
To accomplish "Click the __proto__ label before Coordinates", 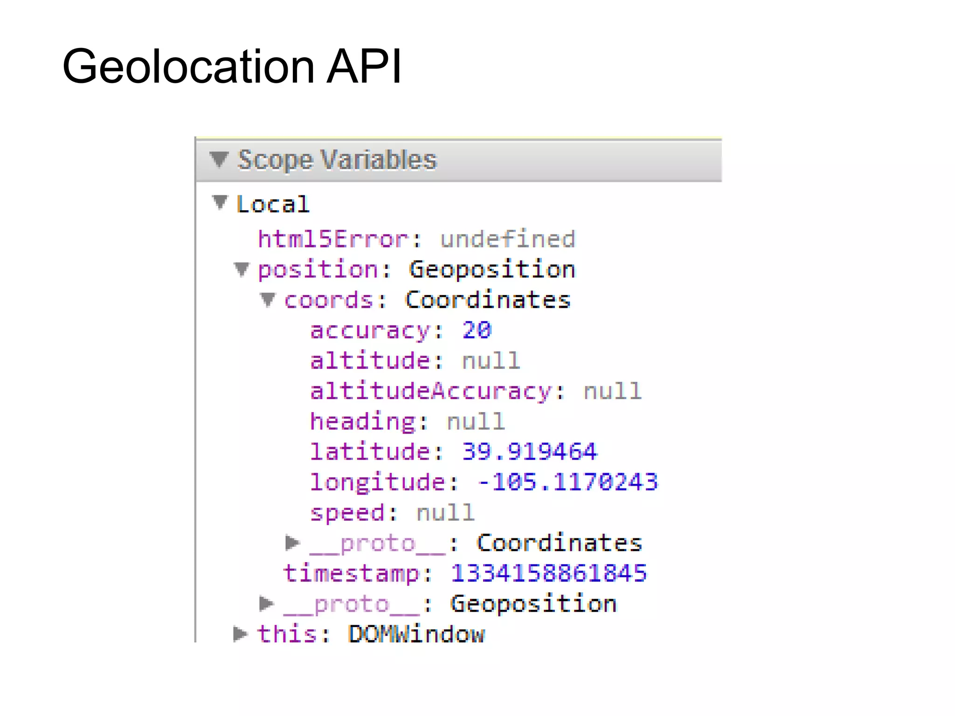I will click(x=378, y=544).
